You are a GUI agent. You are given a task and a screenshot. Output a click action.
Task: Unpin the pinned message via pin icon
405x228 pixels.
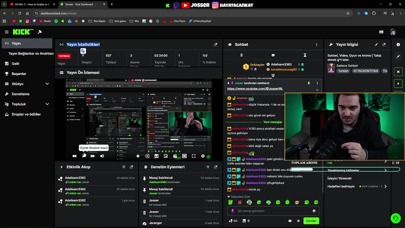309,83
